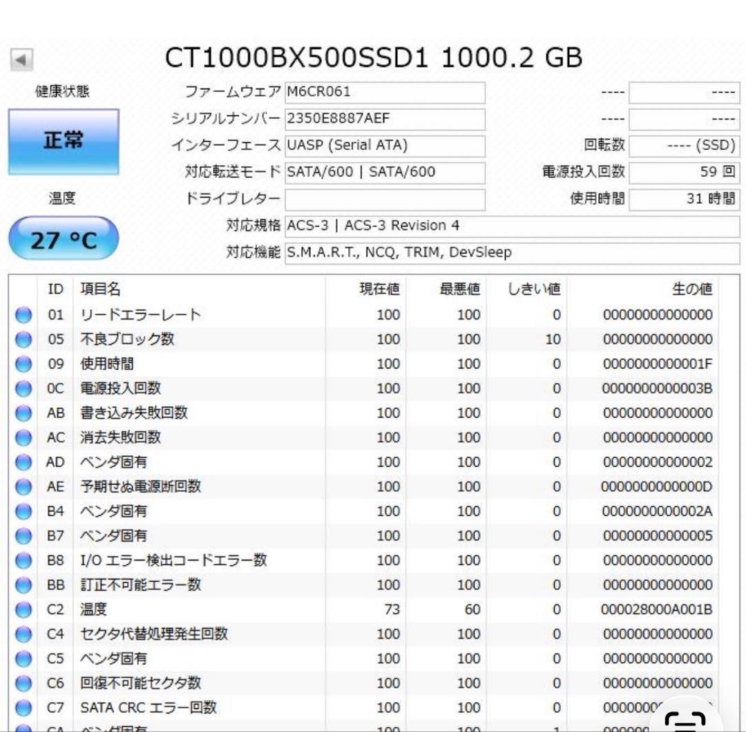Click the supported features field S.M.A.R.T., NCQ
This screenshot has width=746, height=732.
click(x=513, y=253)
